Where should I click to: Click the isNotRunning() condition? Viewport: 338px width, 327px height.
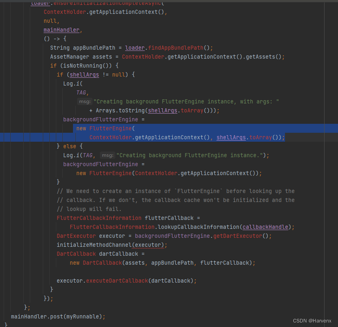[86, 66]
